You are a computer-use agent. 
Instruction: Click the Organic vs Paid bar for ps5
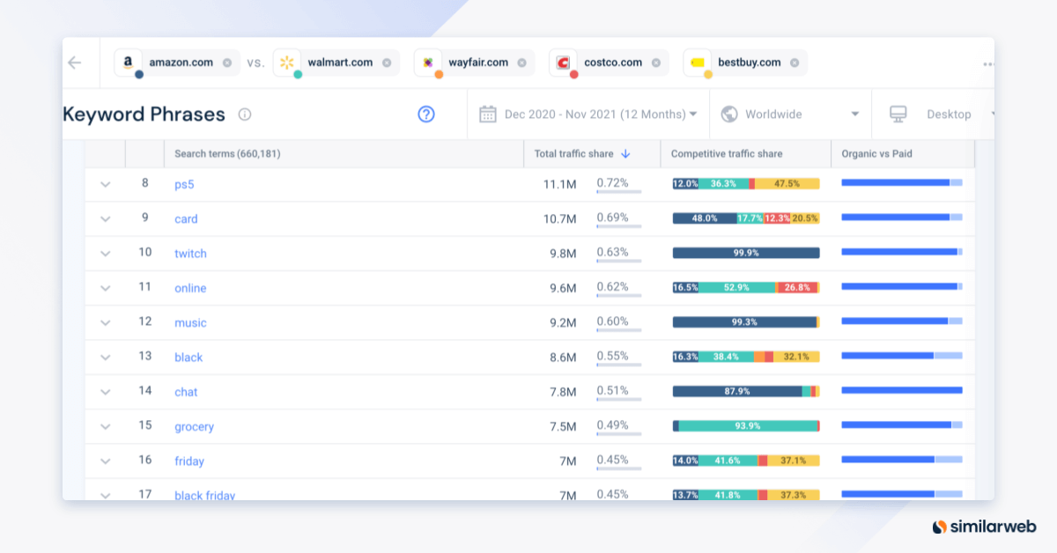point(900,184)
